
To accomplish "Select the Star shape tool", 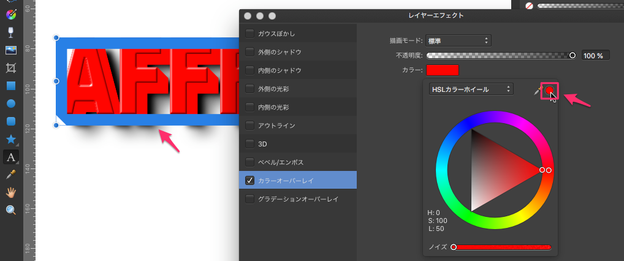I will point(10,139).
